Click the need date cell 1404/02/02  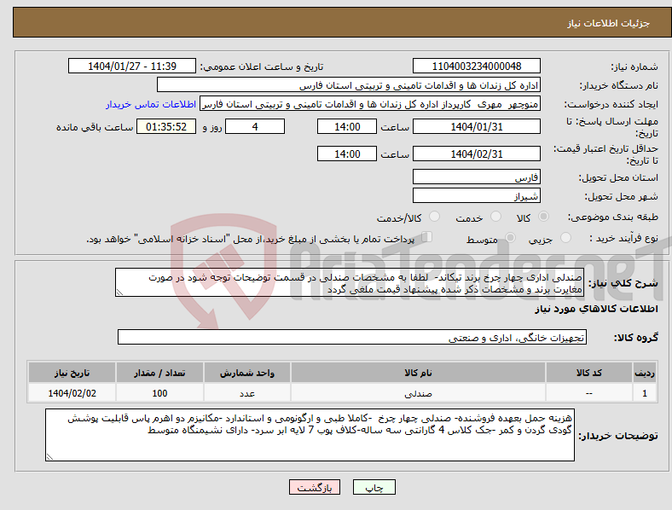click(72, 393)
